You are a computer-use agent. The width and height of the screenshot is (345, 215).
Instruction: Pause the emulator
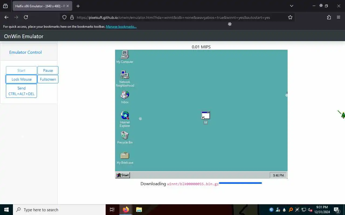point(48,70)
